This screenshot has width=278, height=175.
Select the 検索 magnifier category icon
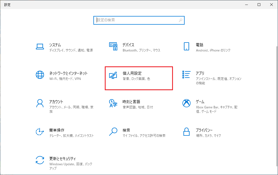coord(113,132)
